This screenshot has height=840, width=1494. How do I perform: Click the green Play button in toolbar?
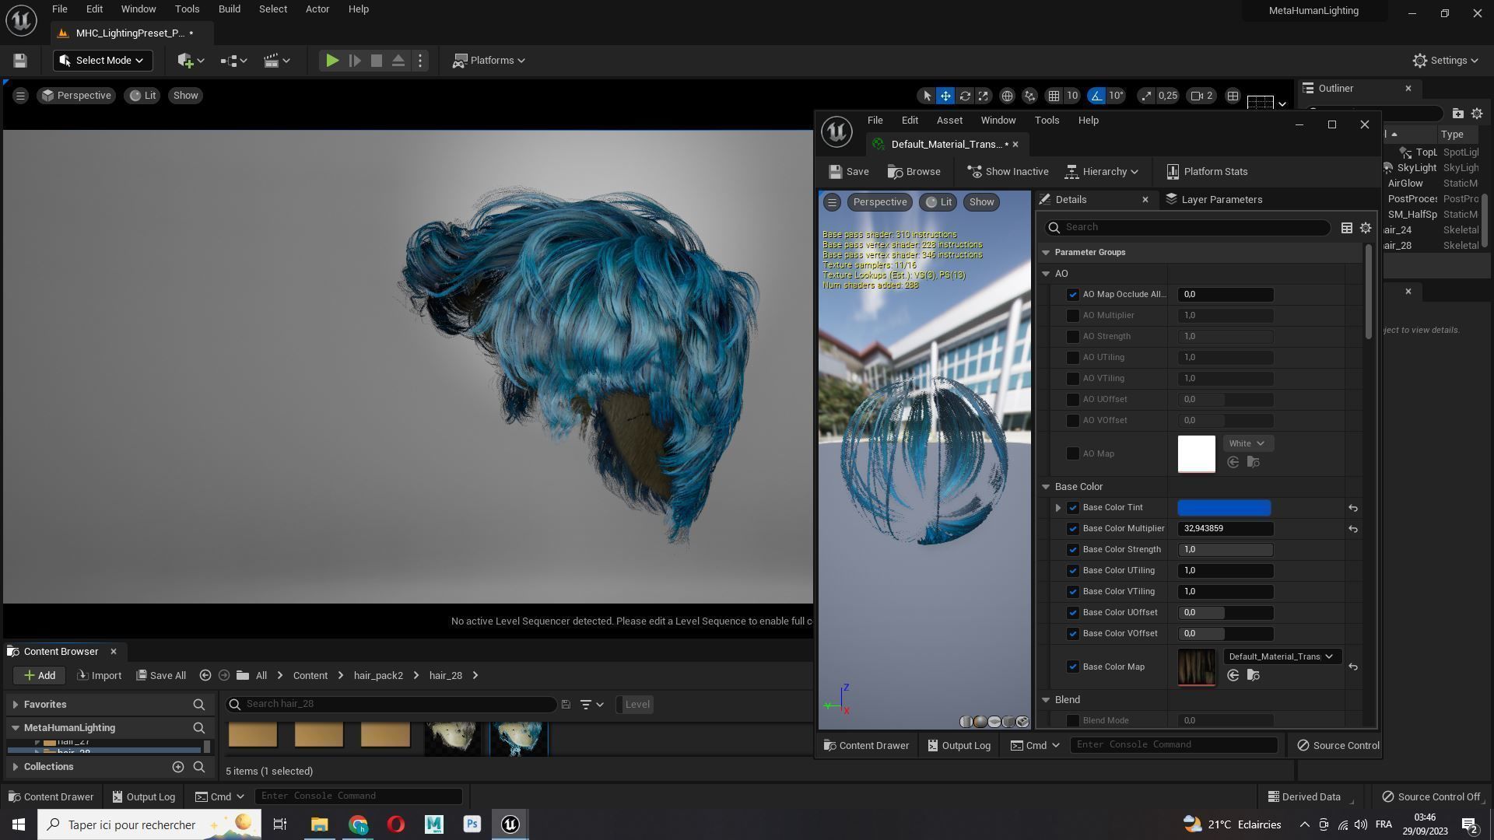(331, 61)
